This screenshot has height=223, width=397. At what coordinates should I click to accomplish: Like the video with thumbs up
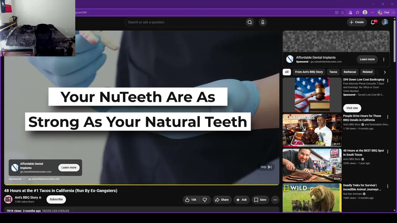(191, 200)
